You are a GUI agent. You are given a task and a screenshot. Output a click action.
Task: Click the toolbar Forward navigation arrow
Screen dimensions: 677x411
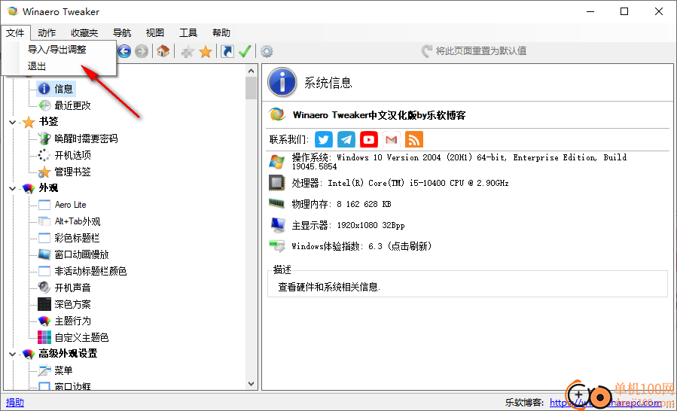pos(141,52)
